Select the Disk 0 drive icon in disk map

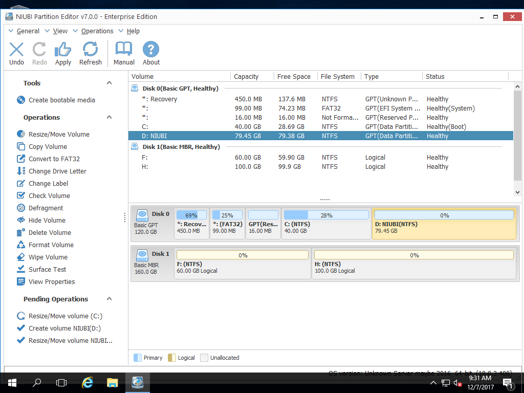(x=142, y=215)
